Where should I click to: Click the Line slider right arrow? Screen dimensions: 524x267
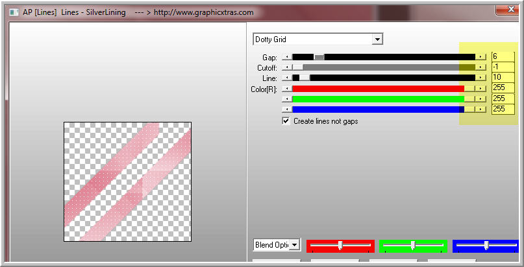(480, 78)
